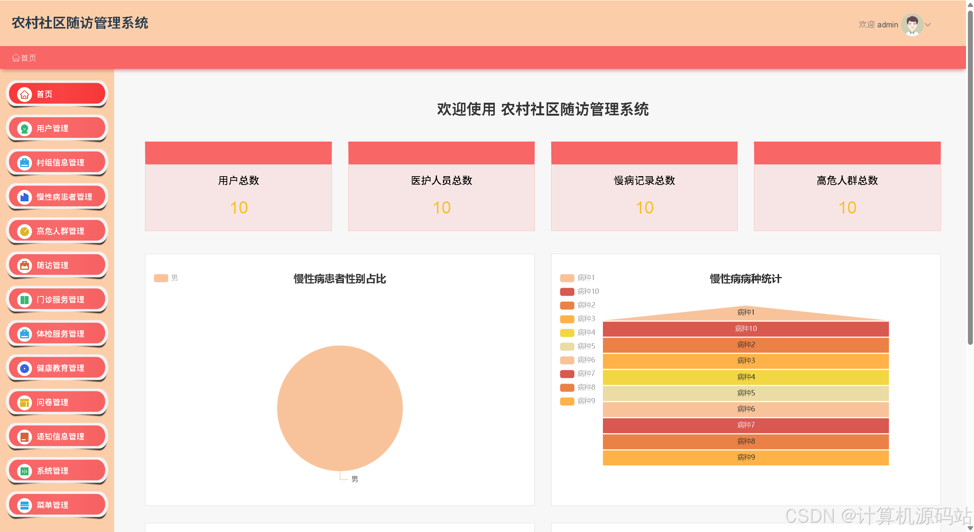Click the 高危人群总数 statistic card
Viewport: 974px width, 532px height.
[x=847, y=186]
